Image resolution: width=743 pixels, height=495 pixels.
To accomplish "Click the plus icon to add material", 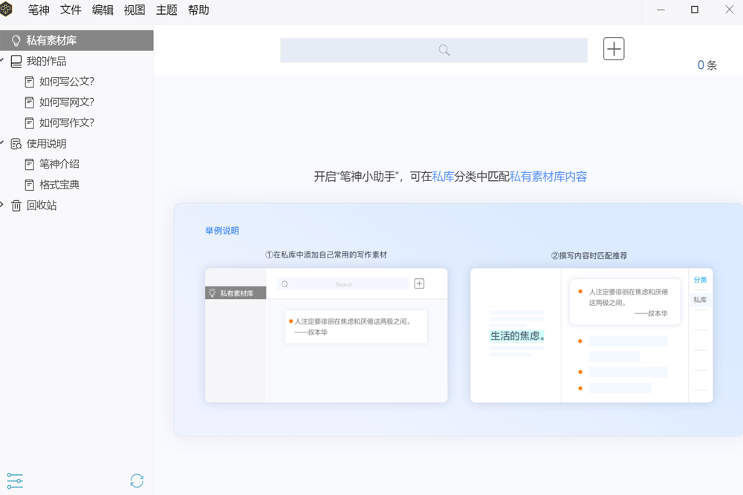I will 614,49.
